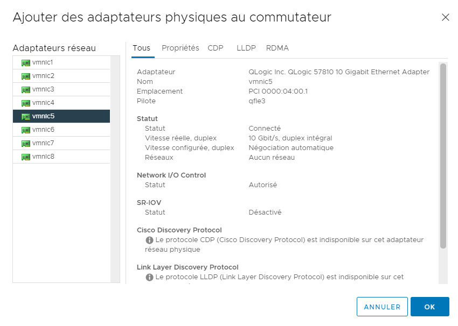
Task: Switch to the CDP tab
Action: 216,48
